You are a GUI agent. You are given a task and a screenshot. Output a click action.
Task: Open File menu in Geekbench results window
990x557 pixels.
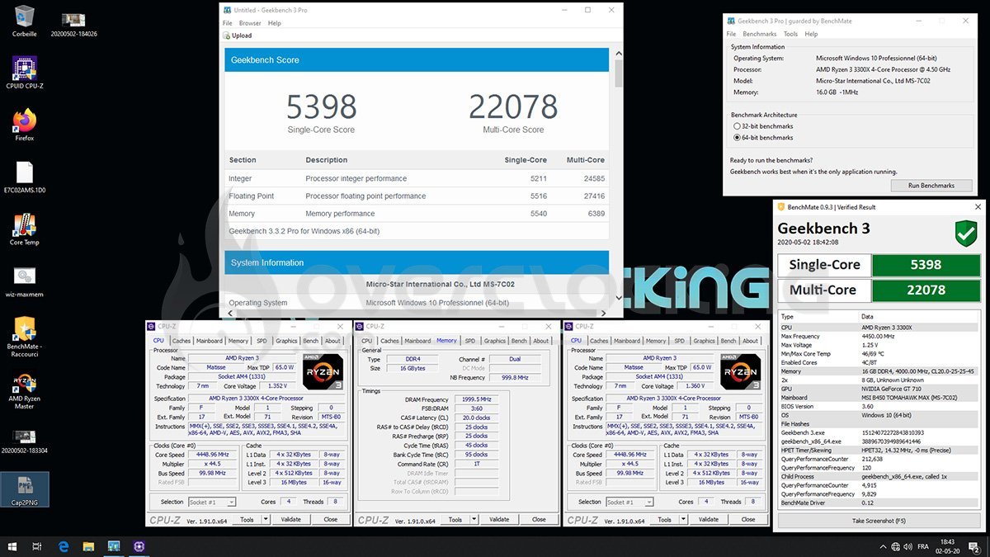228,23
